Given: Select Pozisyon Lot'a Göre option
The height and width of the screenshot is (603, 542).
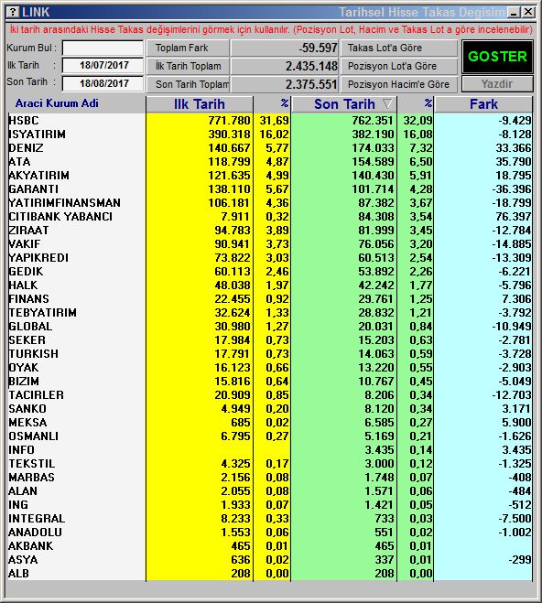Looking at the screenshot, I should coord(399,66).
